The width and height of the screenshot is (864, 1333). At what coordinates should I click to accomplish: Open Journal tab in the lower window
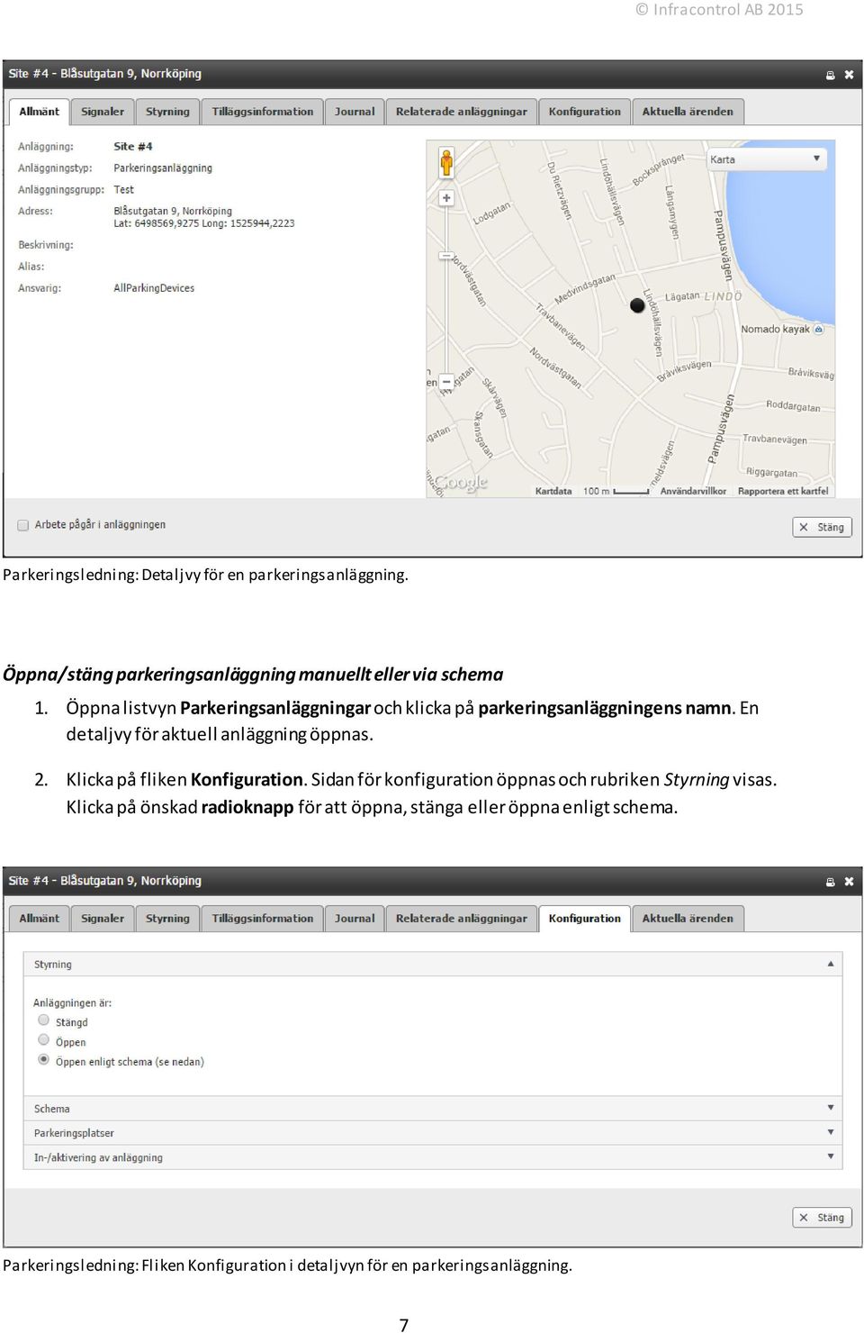(x=355, y=919)
